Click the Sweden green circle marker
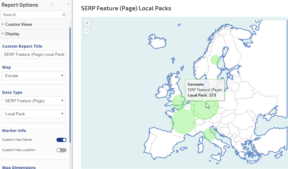 tap(215, 60)
